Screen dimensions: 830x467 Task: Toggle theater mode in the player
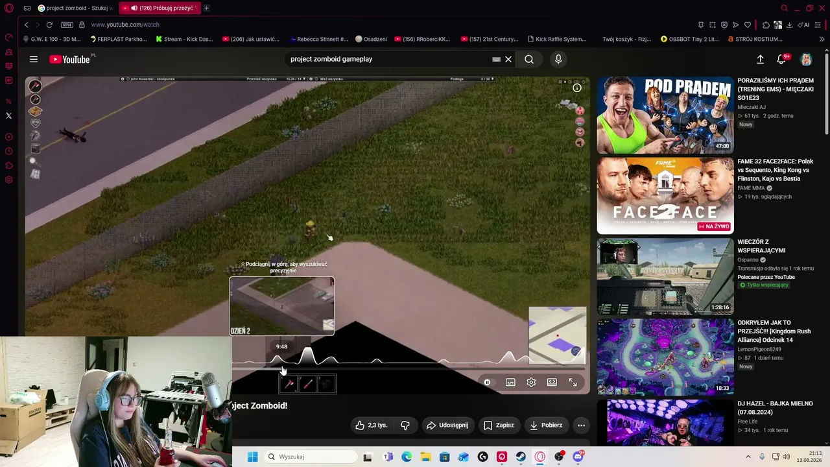click(552, 383)
